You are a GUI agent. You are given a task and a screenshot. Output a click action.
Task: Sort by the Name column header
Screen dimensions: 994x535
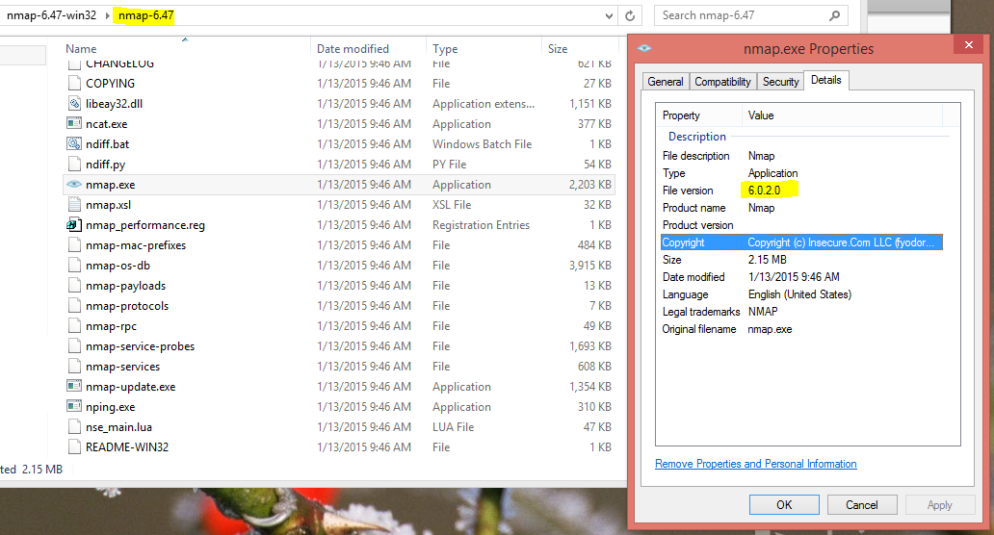[x=81, y=49]
